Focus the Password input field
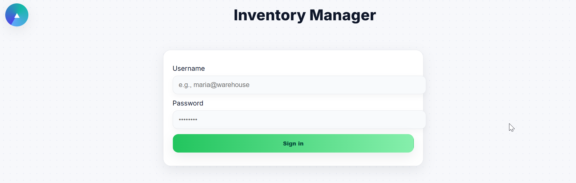Image resolution: width=576 pixels, height=183 pixels. (x=299, y=120)
